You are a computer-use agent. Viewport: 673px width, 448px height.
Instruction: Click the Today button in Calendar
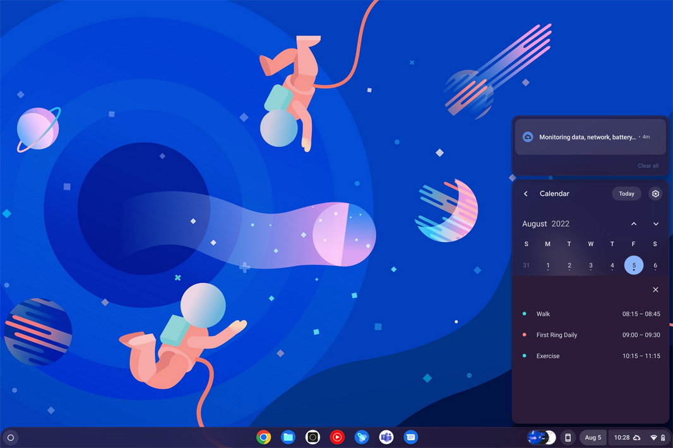[x=626, y=194]
